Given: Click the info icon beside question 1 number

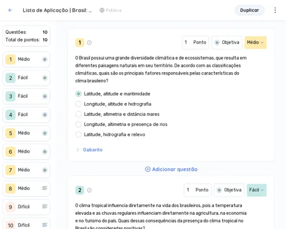Looking at the screenshot, I should tap(89, 42).
